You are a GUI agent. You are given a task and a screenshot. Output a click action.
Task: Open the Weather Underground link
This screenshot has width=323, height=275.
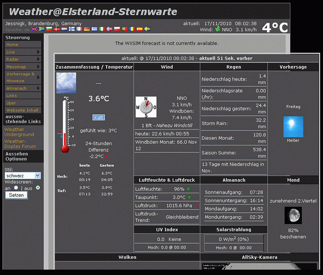tap(19, 132)
